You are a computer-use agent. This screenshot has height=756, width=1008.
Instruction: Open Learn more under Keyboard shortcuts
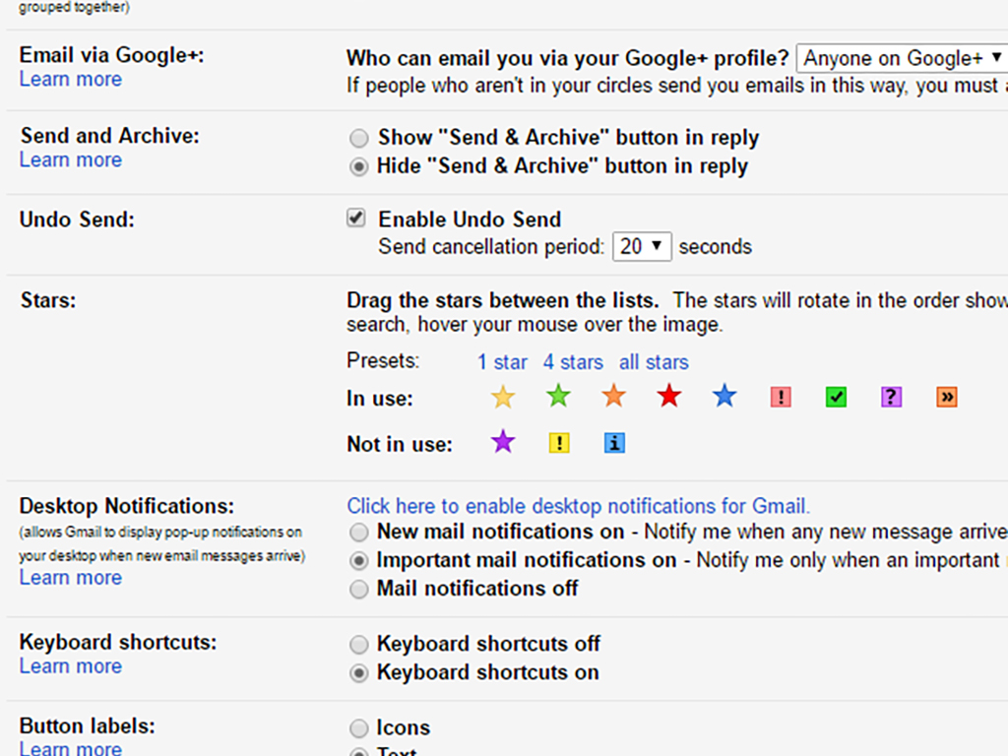click(71, 666)
